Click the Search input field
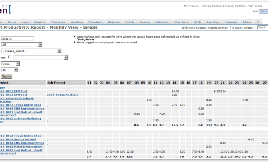Image resolution: width=268 pixels, height=162 pixels. [263, 27]
